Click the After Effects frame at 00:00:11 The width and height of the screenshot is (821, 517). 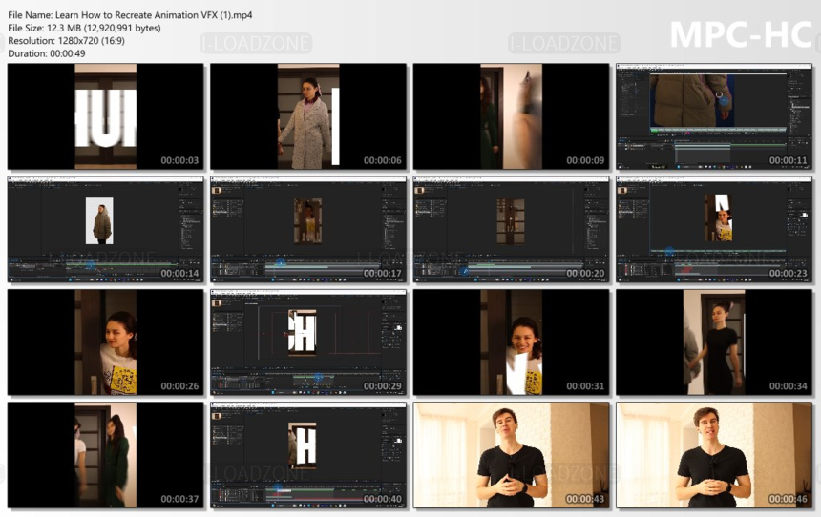coord(714,116)
